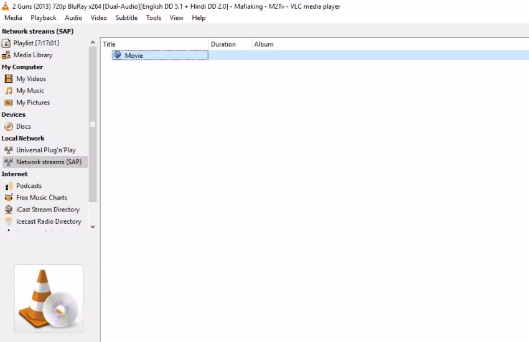Sort by the Title column header

[x=154, y=44]
